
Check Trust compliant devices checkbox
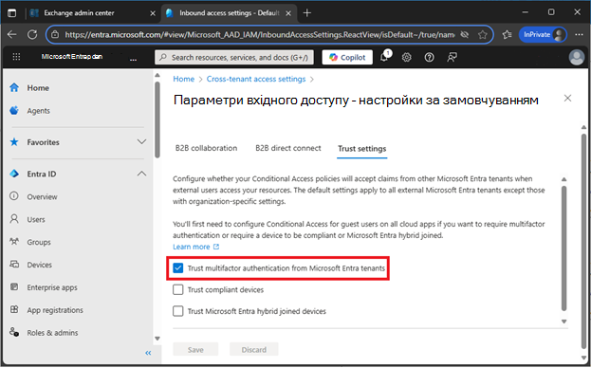point(178,289)
